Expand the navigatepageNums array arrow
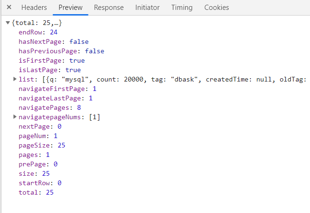The width and height of the screenshot is (310, 213). pyautogui.click(x=15, y=117)
